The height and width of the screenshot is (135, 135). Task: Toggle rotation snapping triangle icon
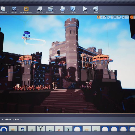pos(123,17)
